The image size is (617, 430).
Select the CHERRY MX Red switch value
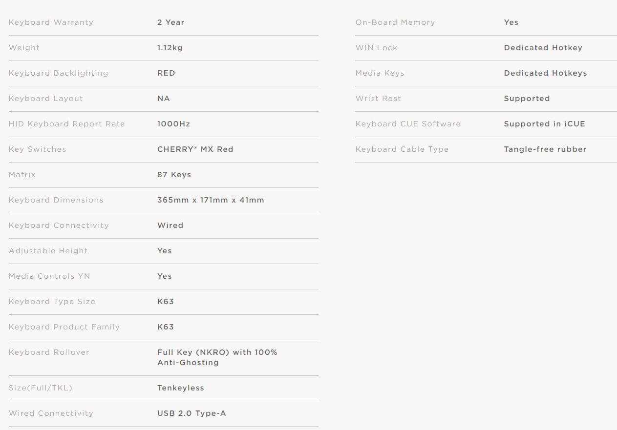click(195, 149)
